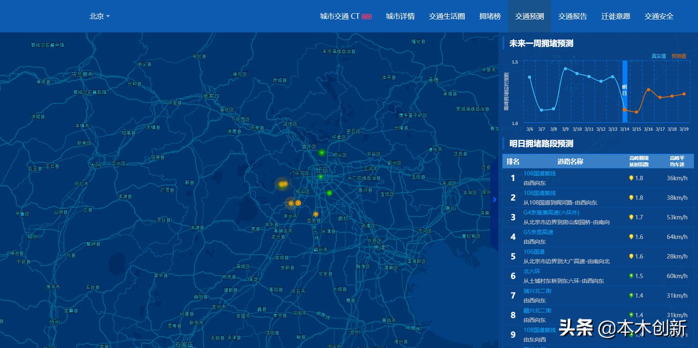Switch to the 拥堵榜 tab
The height and width of the screenshot is (348, 698).
490,16
